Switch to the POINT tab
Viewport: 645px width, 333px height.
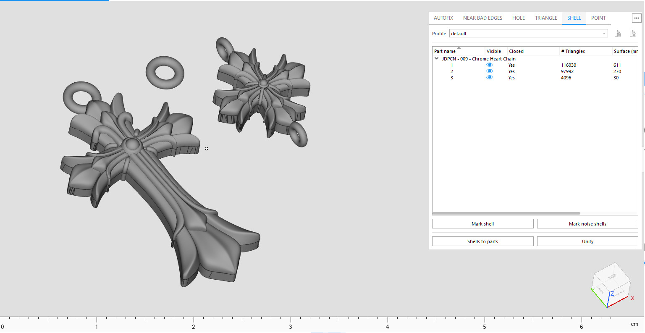click(598, 18)
